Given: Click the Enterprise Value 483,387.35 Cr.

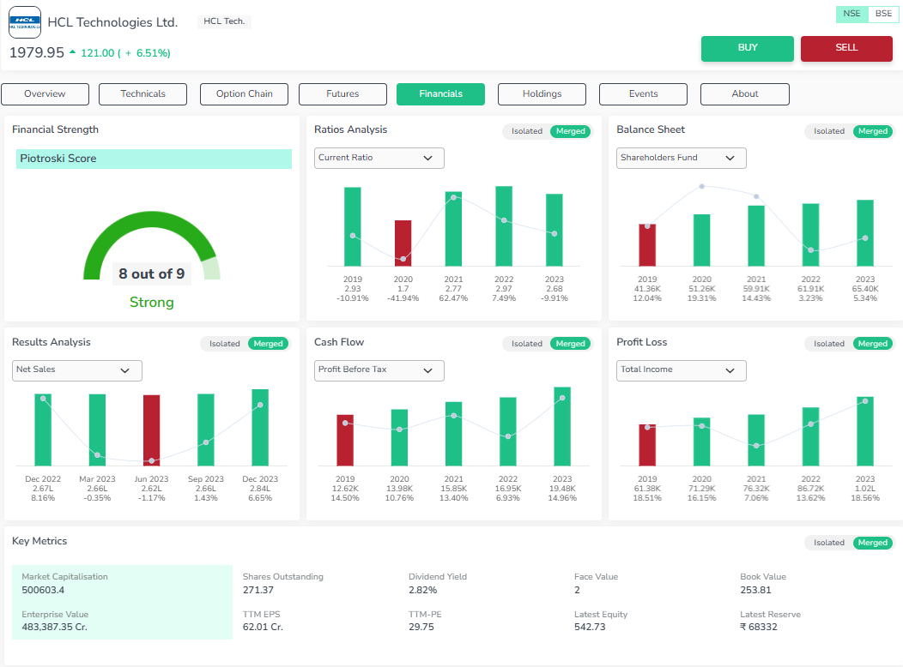Looking at the screenshot, I should click(x=55, y=627).
